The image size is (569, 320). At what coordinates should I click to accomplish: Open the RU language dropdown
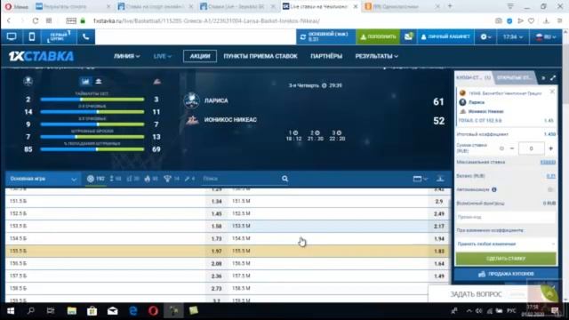546,36
